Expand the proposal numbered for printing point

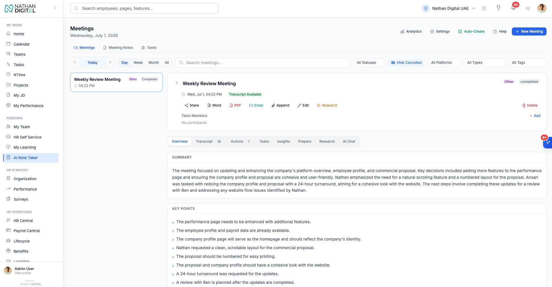click(x=173, y=257)
